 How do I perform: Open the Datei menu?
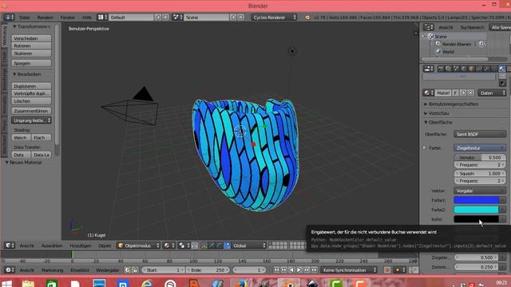pos(25,18)
